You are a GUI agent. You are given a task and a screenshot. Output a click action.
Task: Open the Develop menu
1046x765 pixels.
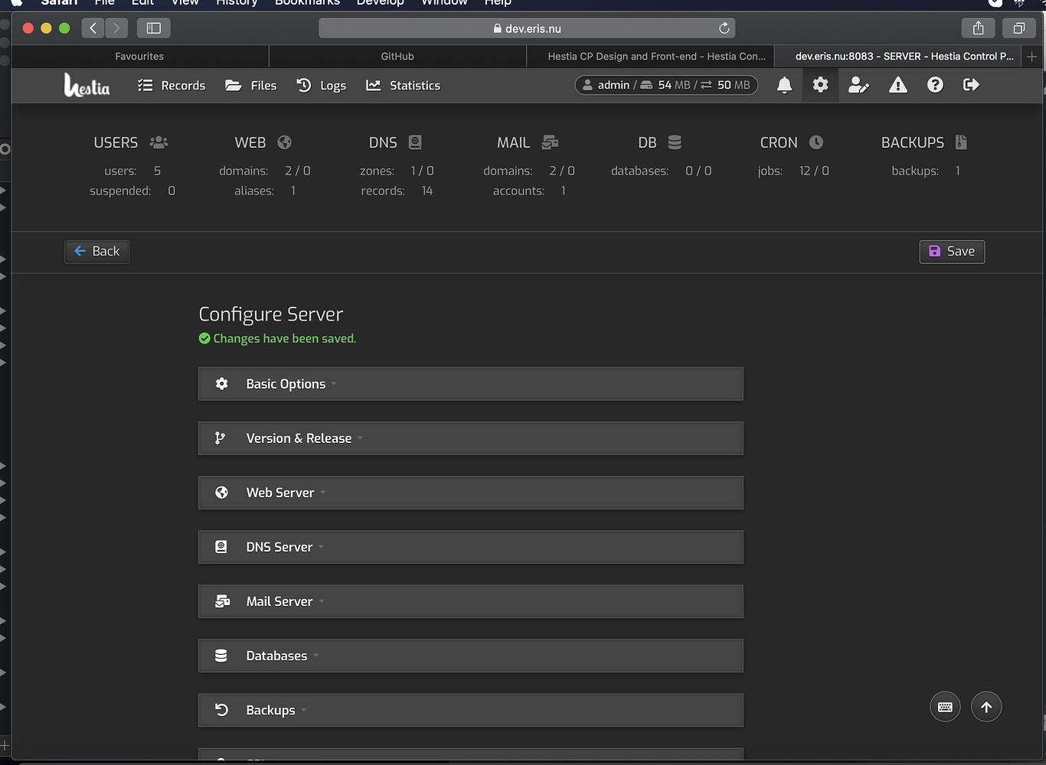coord(380,3)
